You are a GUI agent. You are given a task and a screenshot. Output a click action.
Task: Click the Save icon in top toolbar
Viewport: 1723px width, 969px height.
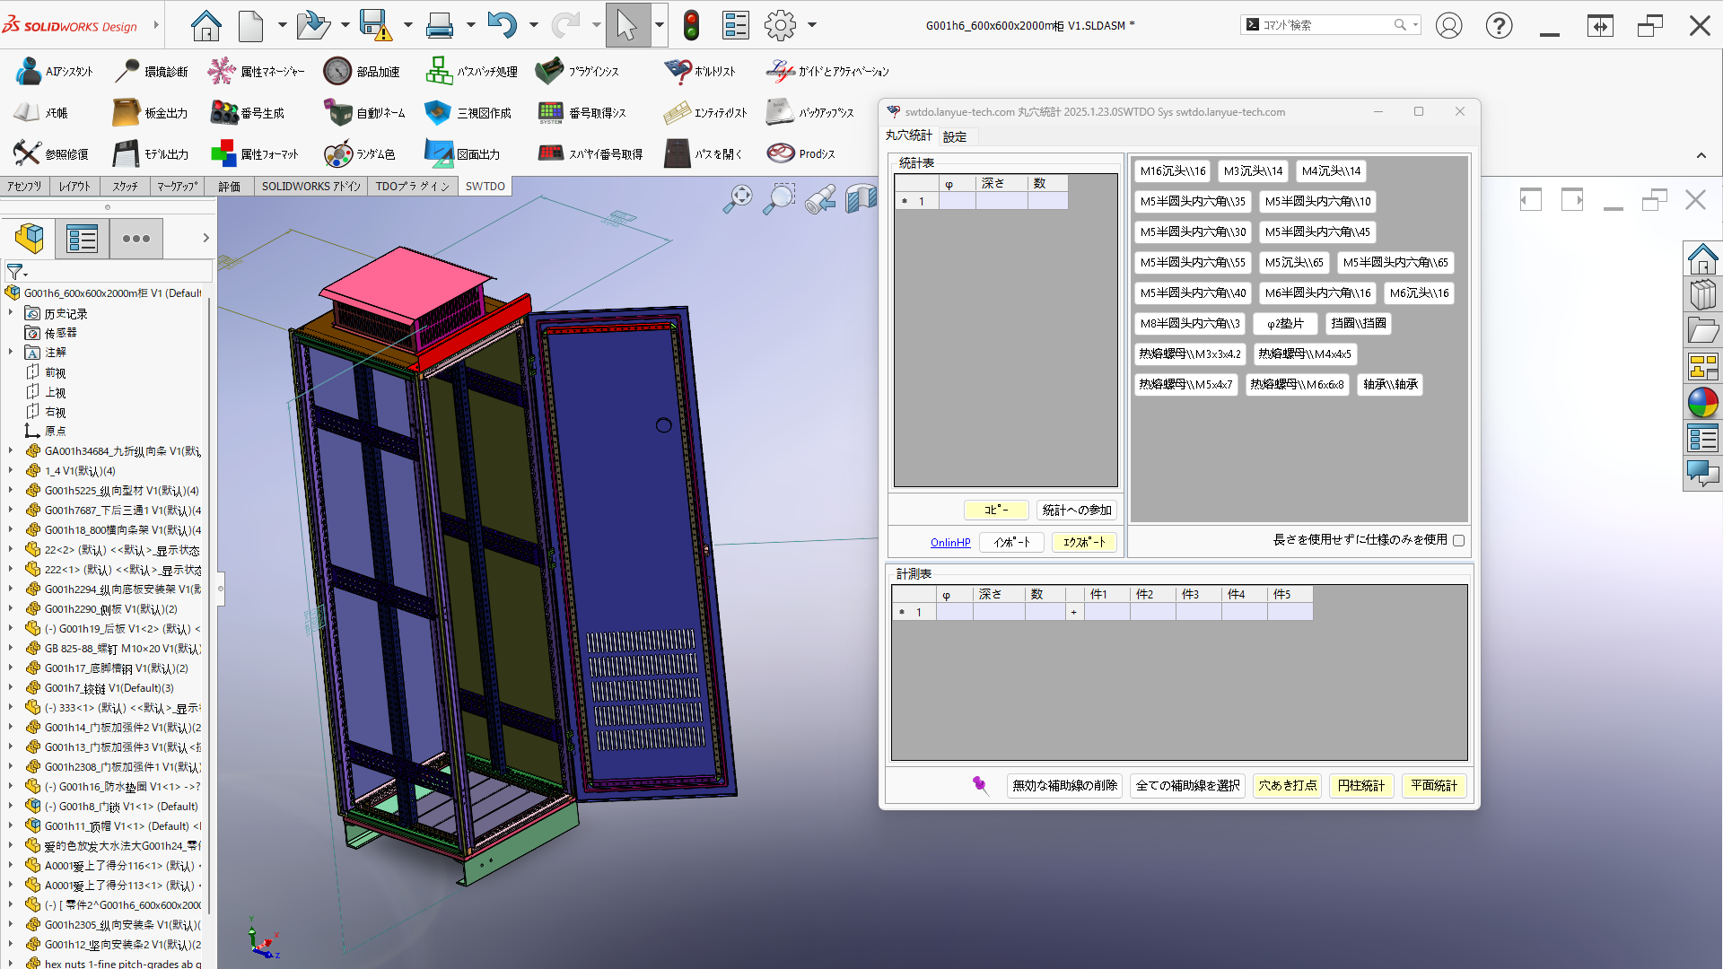coord(375,25)
